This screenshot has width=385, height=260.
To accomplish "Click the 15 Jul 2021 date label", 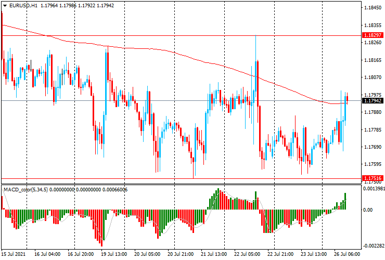I will 13,254.
